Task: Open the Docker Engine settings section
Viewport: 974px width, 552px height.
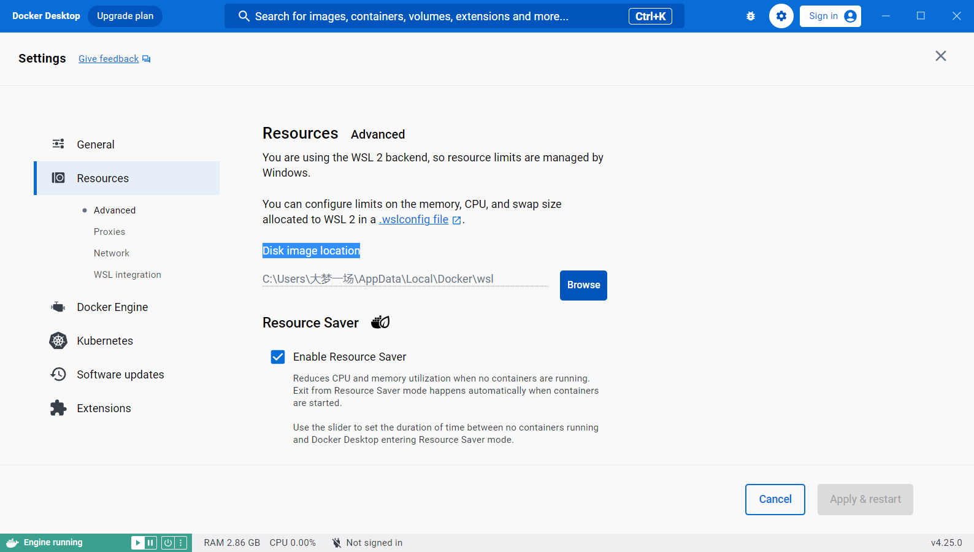Action: point(112,307)
